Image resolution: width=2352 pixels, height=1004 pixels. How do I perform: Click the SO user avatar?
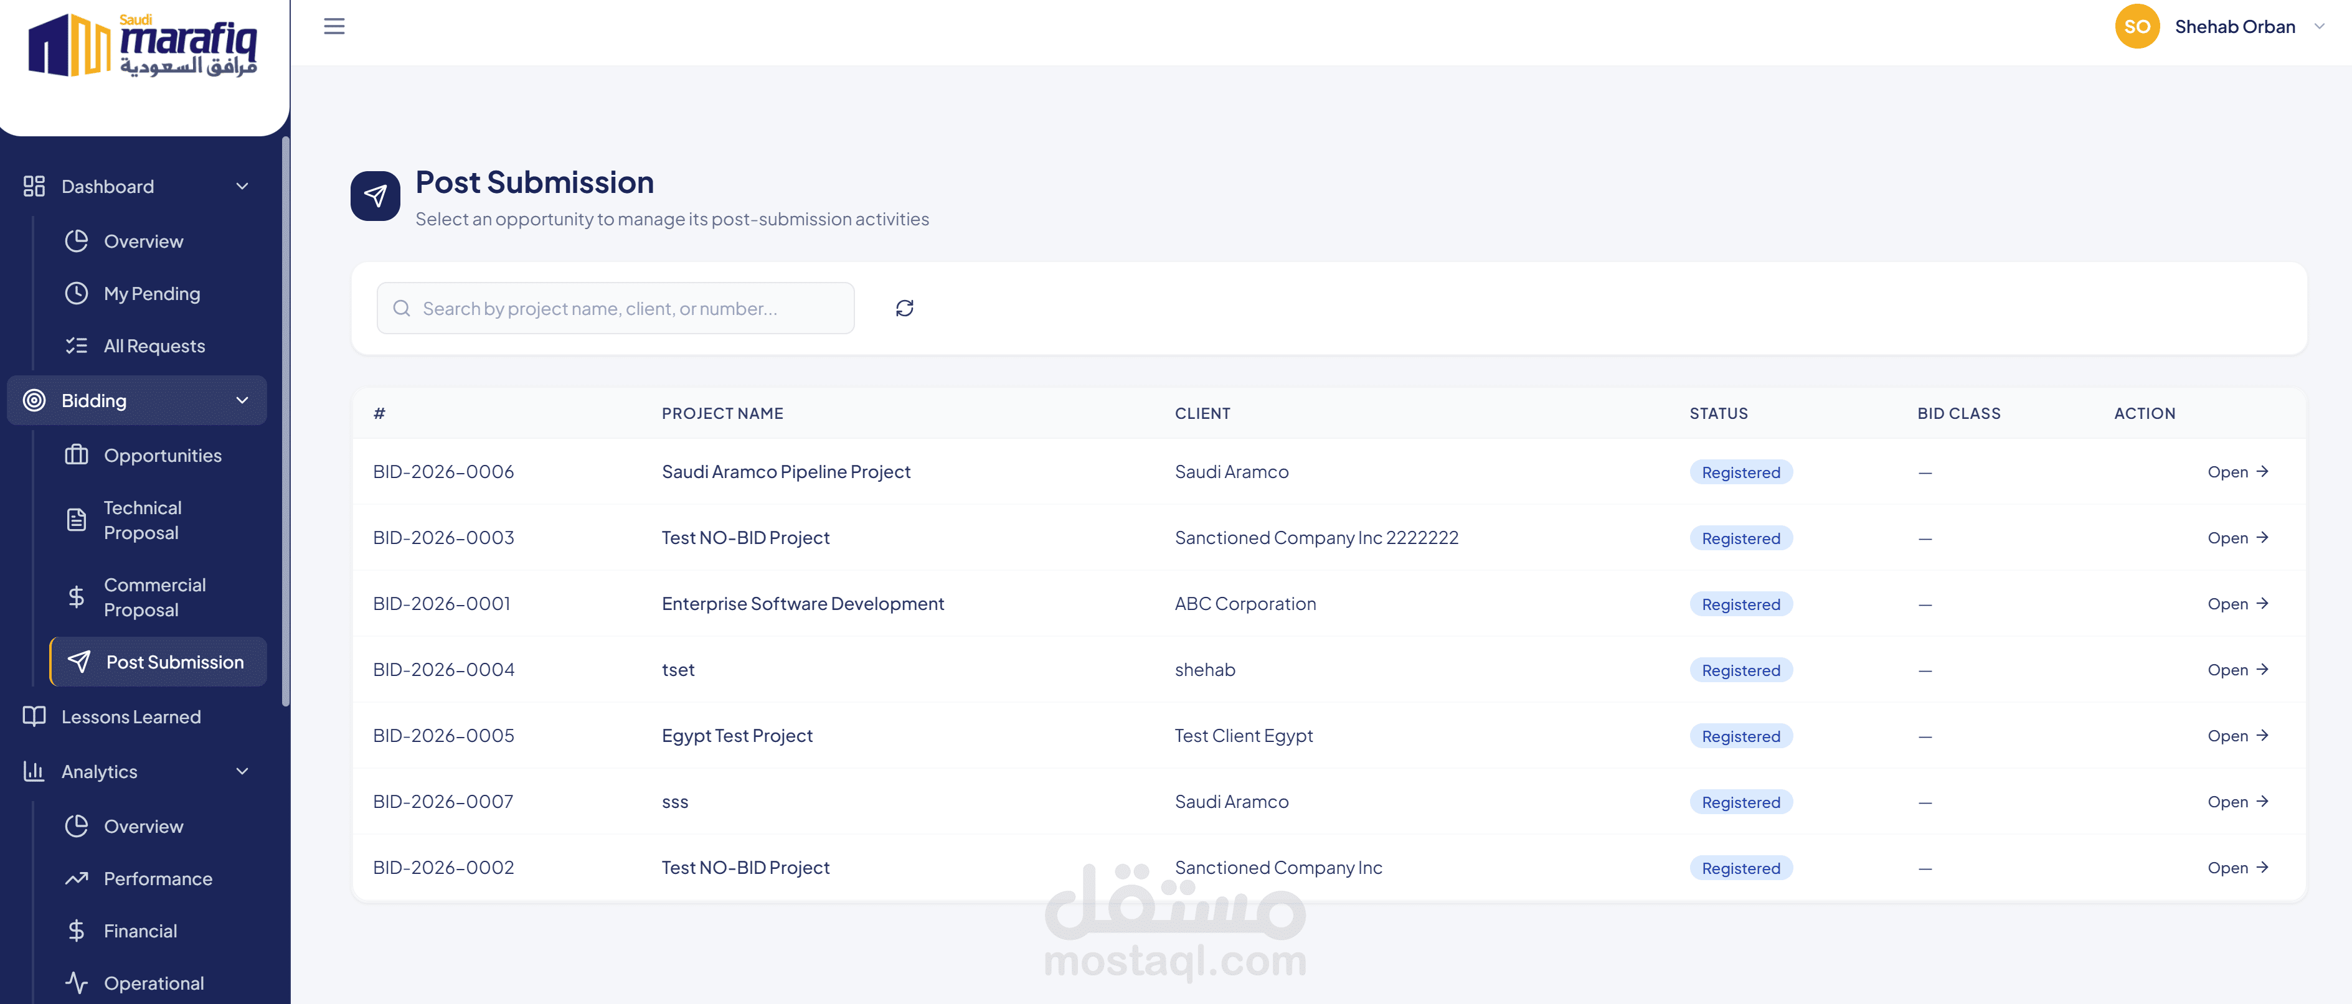(2137, 27)
